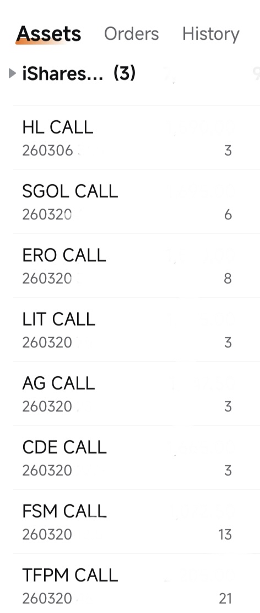
Task: Click quantity 13 on FSM CALL
Action: click(x=225, y=535)
